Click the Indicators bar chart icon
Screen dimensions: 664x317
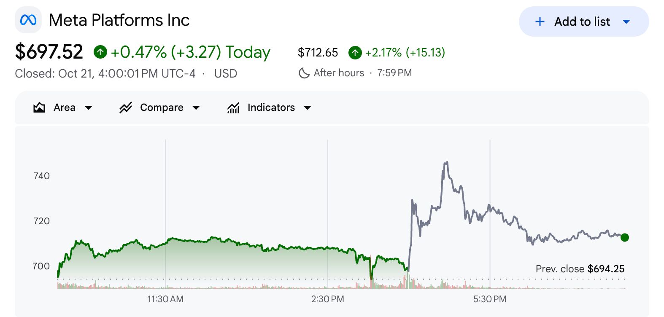coord(233,107)
